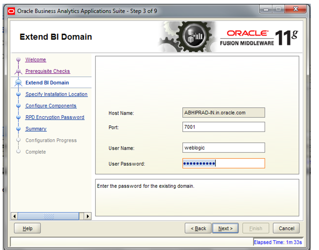
Task: Click the 'Host Name:' label
Action: click(x=121, y=113)
